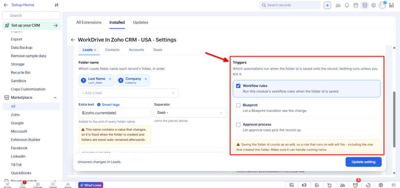Open Export in the sidebar
Screen dimensions: 400x188
tap(16, 39)
